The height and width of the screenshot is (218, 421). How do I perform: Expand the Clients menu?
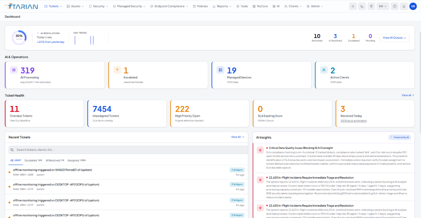click(293, 6)
